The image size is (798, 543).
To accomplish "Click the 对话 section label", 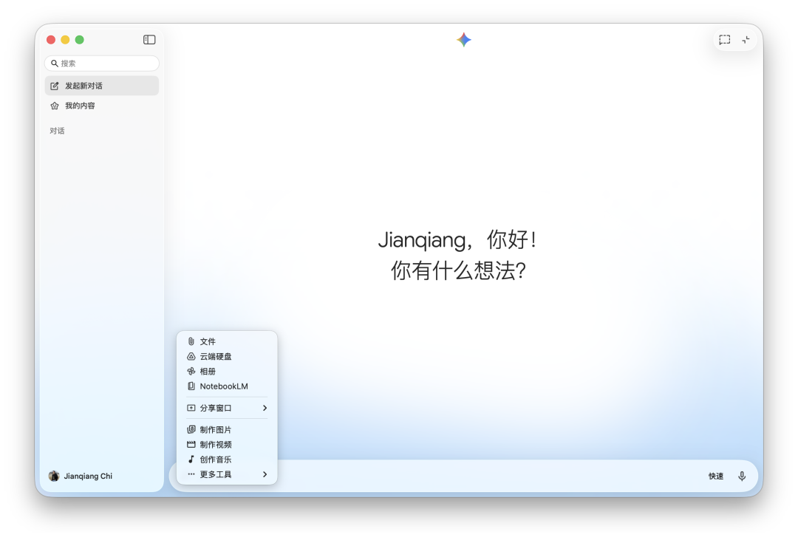I will tap(57, 131).
